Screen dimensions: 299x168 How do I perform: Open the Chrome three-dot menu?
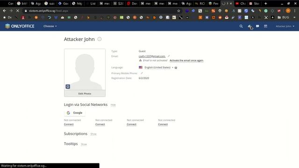(295, 11)
